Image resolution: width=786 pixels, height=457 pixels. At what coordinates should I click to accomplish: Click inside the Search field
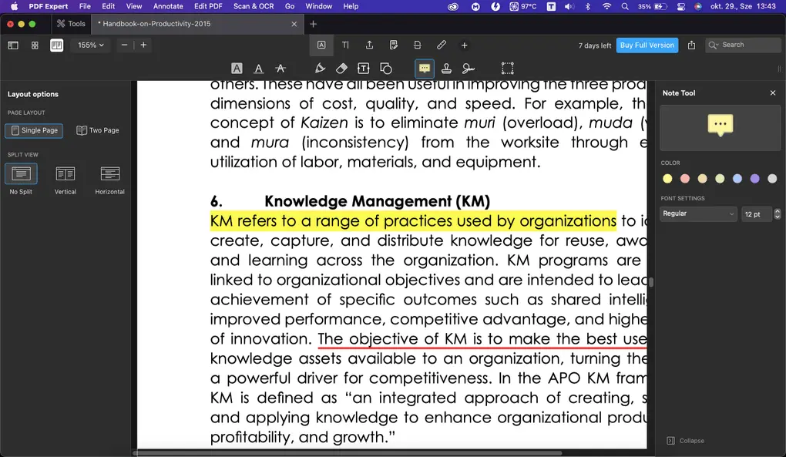pyautogui.click(x=743, y=45)
